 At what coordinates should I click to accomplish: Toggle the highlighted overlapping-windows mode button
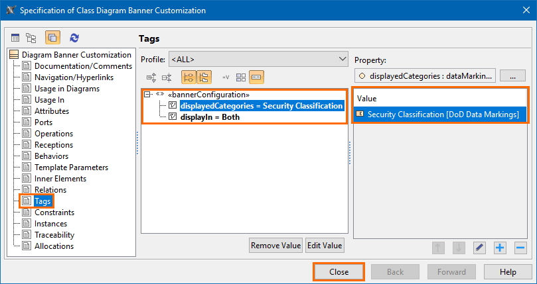click(x=52, y=38)
